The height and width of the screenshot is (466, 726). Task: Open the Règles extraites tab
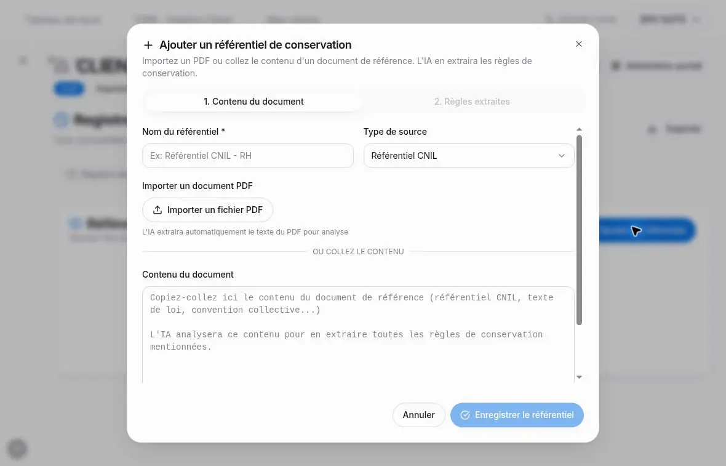472,102
